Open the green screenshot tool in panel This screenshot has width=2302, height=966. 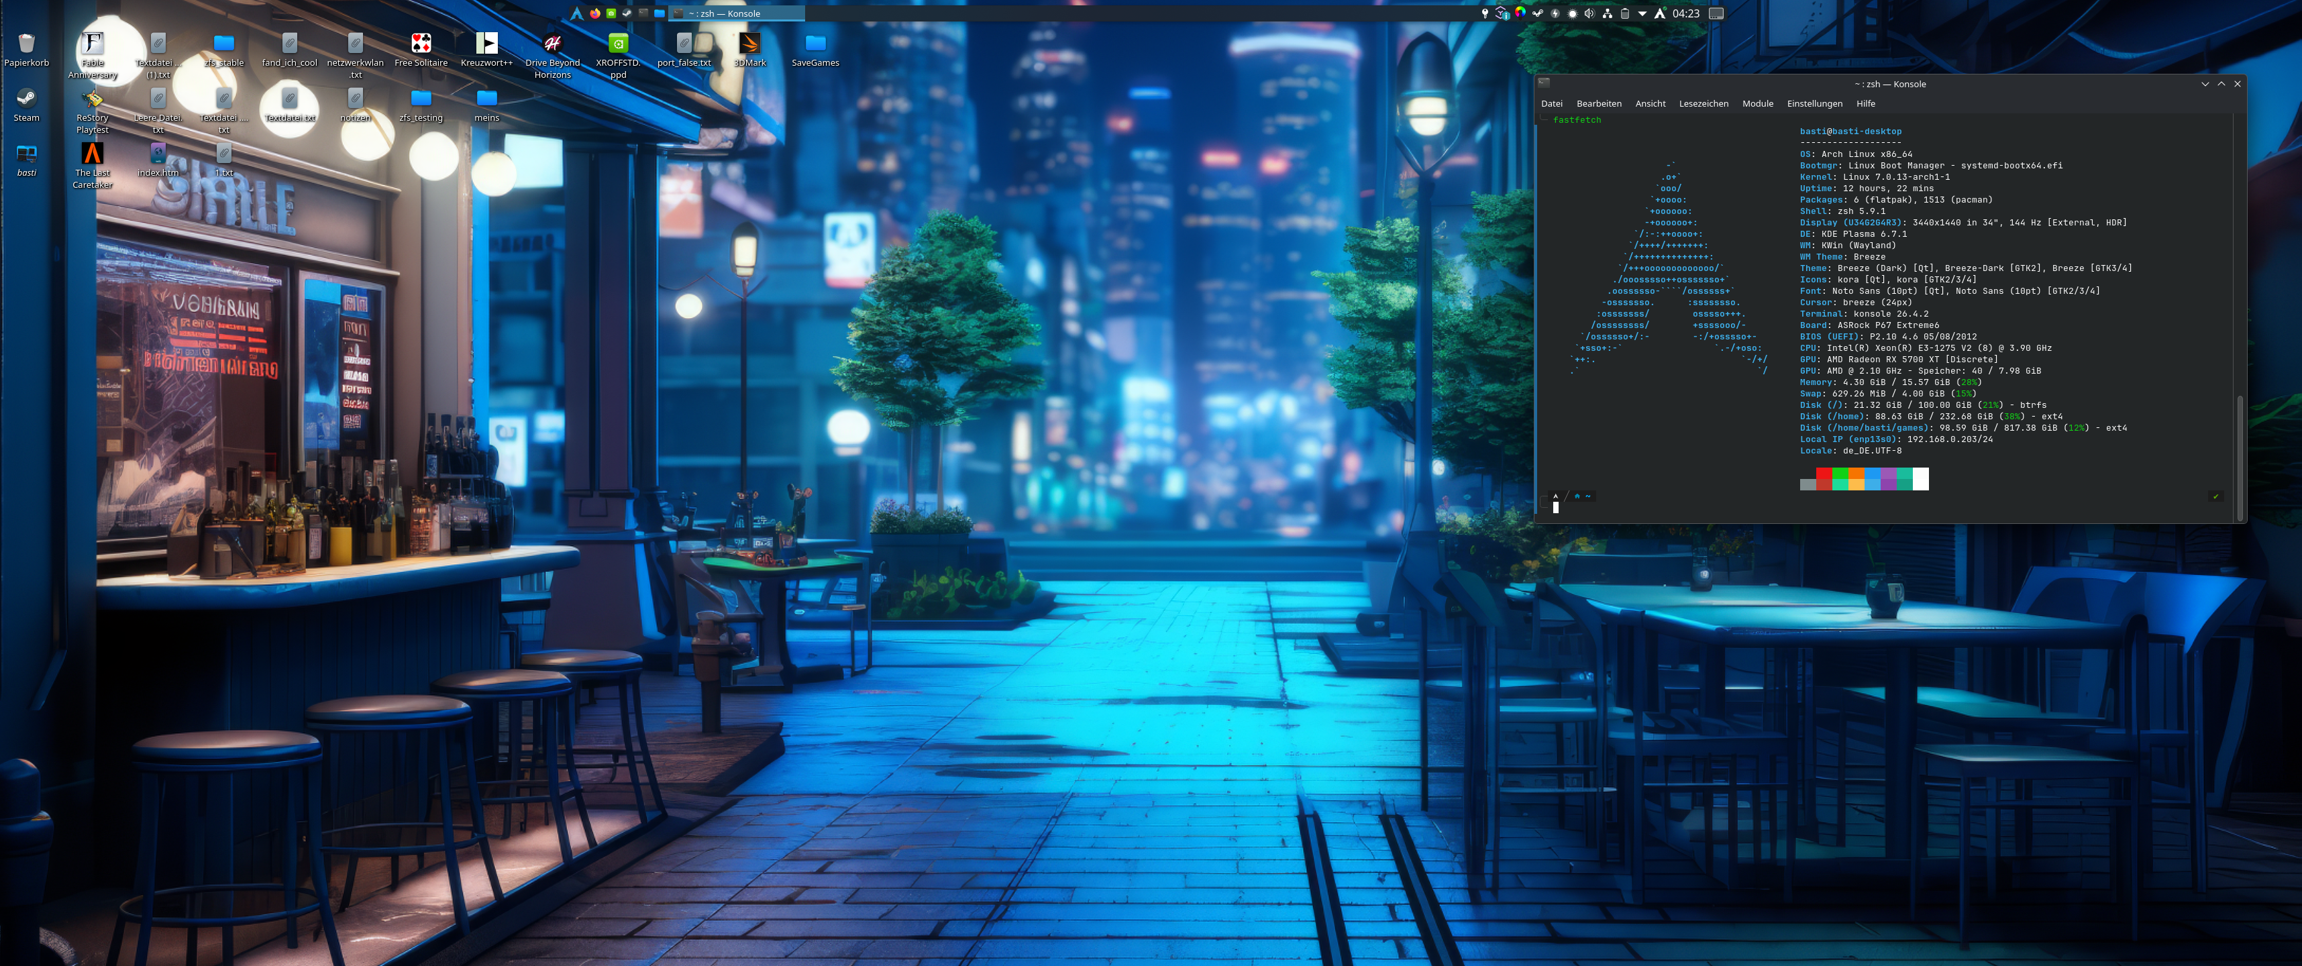[611, 13]
